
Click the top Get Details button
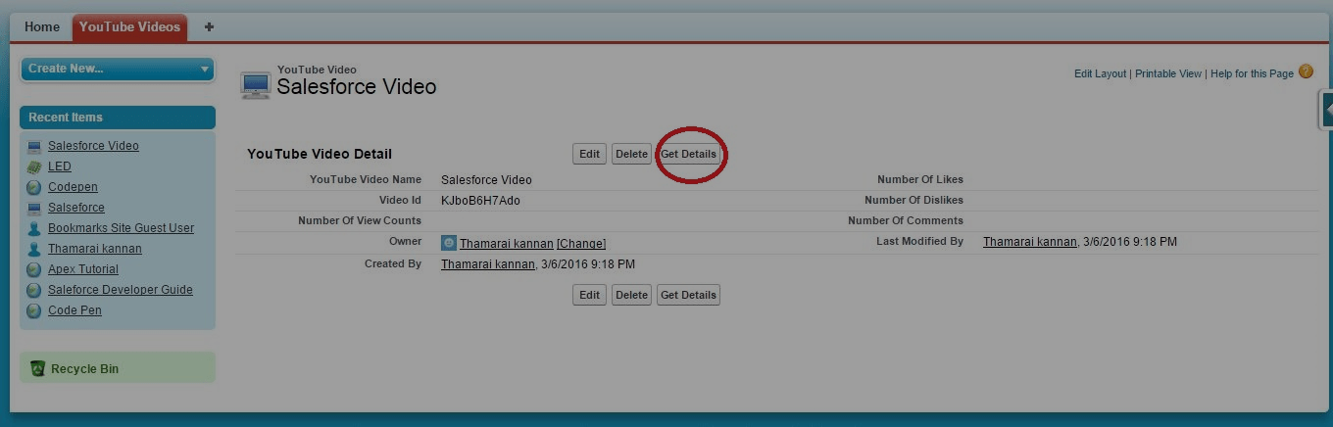coord(688,154)
